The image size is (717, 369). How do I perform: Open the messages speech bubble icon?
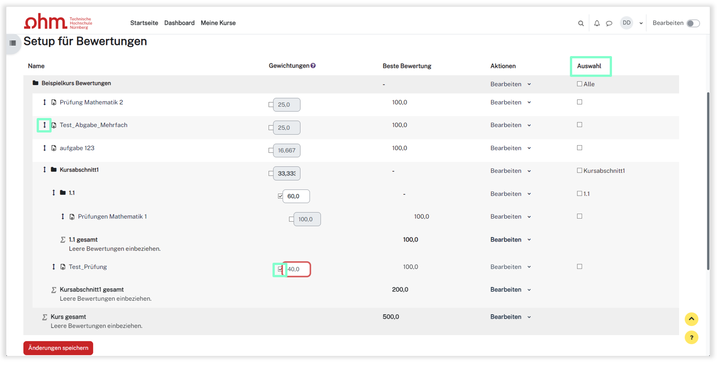point(609,24)
